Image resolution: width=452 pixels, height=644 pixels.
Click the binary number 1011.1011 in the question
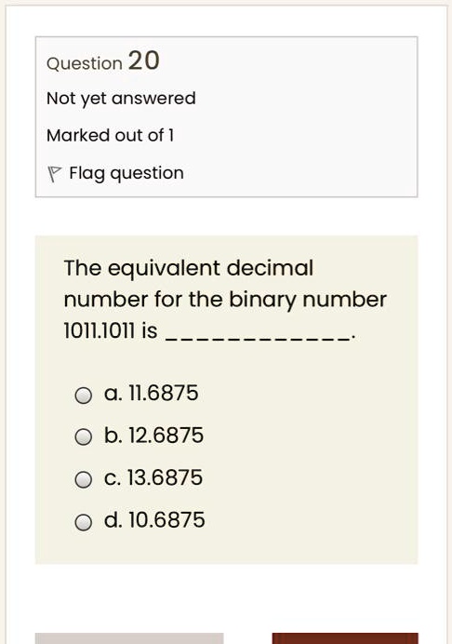pyautogui.click(x=99, y=330)
